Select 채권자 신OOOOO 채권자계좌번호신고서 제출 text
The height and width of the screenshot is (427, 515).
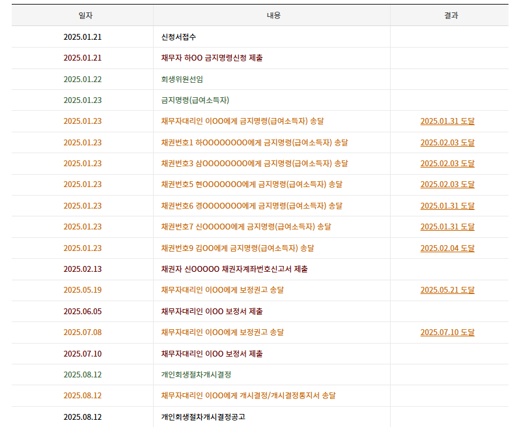pyautogui.click(x=234, y=269)
